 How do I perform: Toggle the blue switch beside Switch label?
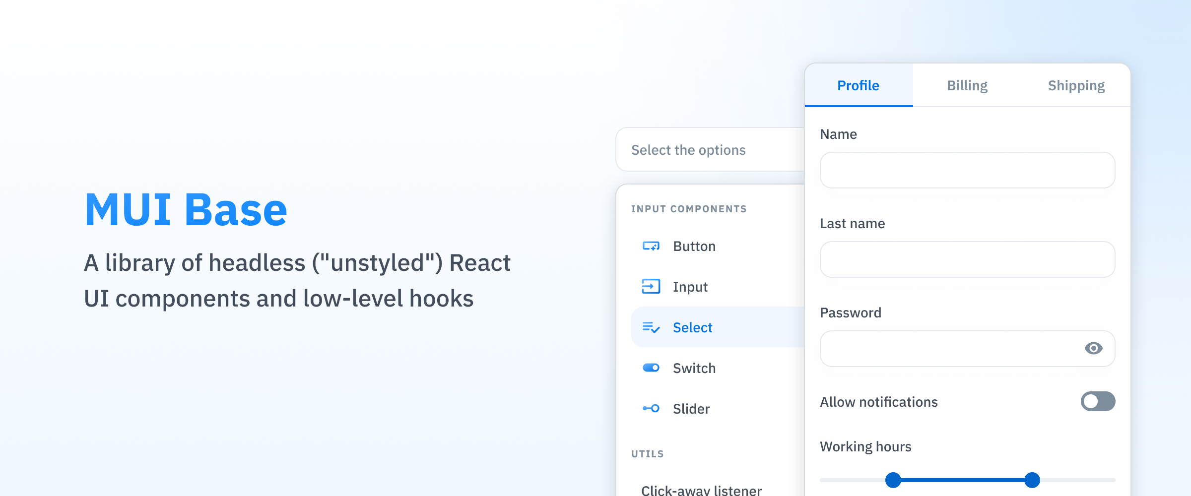click(x=651, y=368)
